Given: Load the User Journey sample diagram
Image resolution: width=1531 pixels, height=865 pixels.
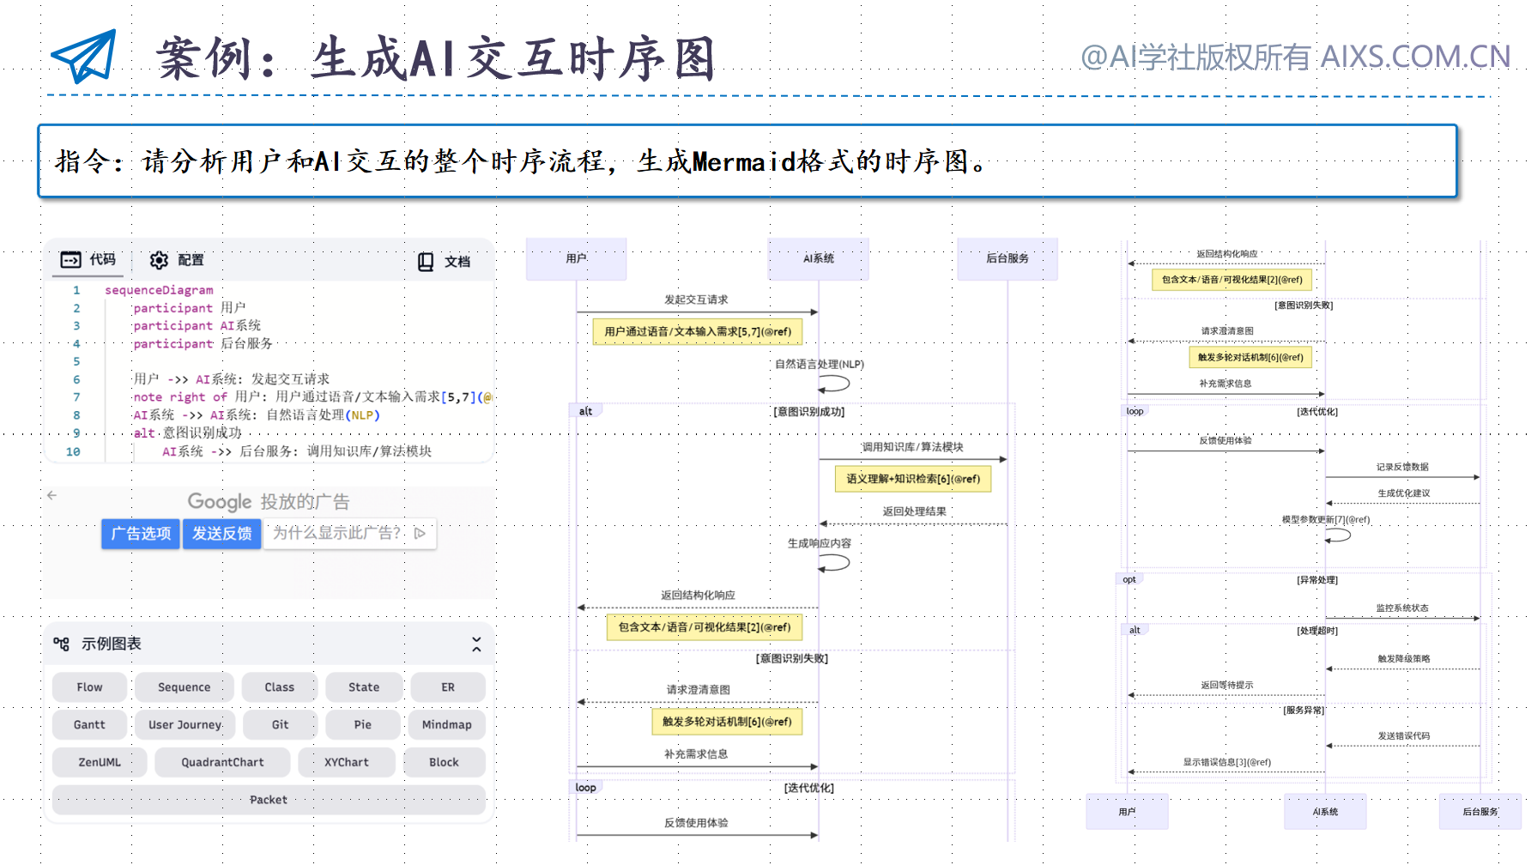Looking at the screenshot, I should coord(185,725).
